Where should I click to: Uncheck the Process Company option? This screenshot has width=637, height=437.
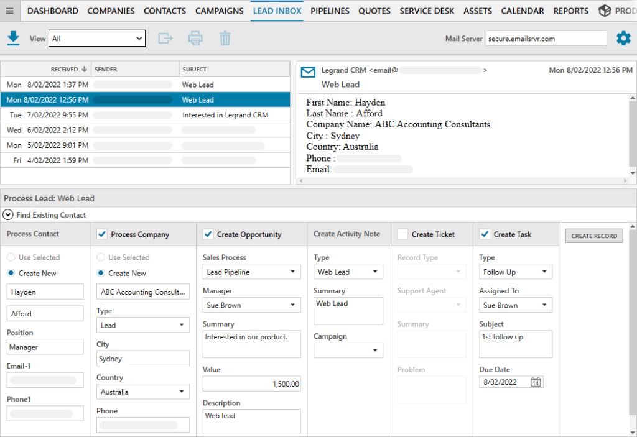point(102,234)
